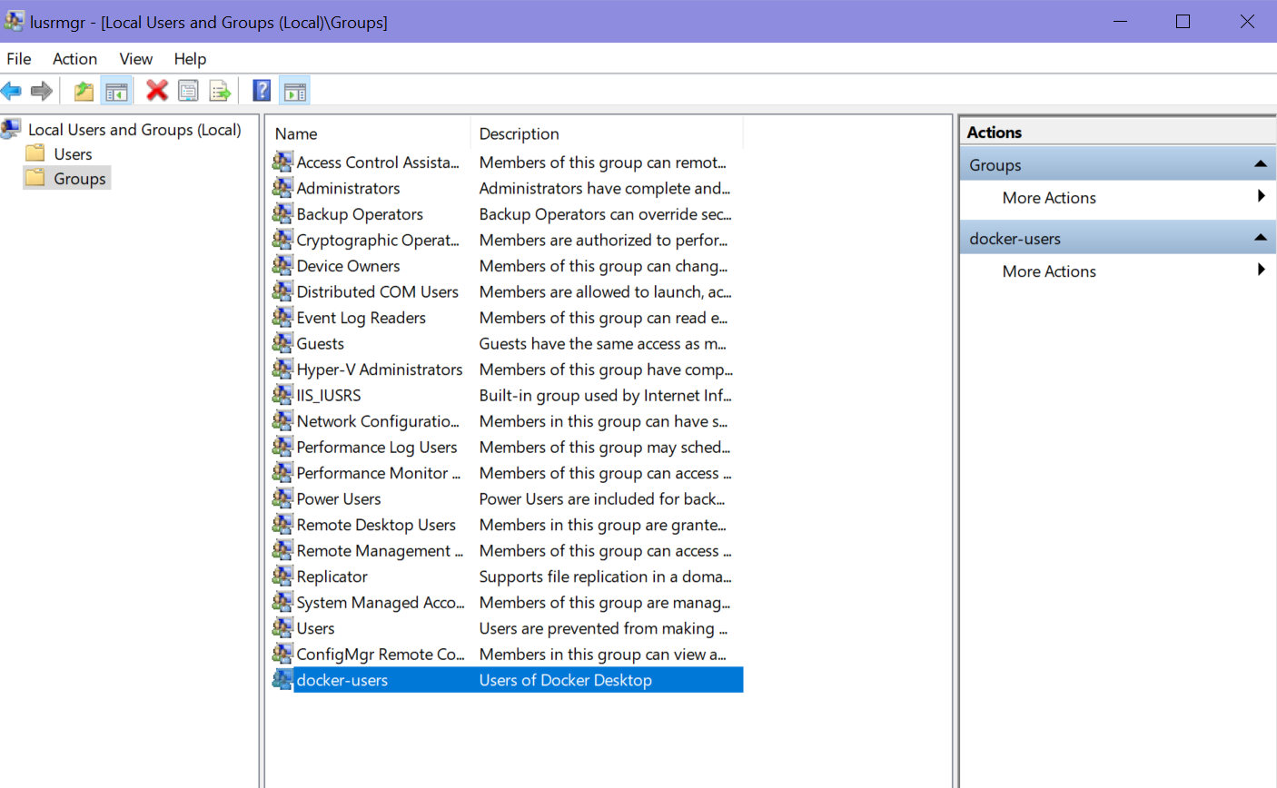Click the red Delete icon
Image resolution: width=1277 pixels, height=788 pixels.
point(157,91)
